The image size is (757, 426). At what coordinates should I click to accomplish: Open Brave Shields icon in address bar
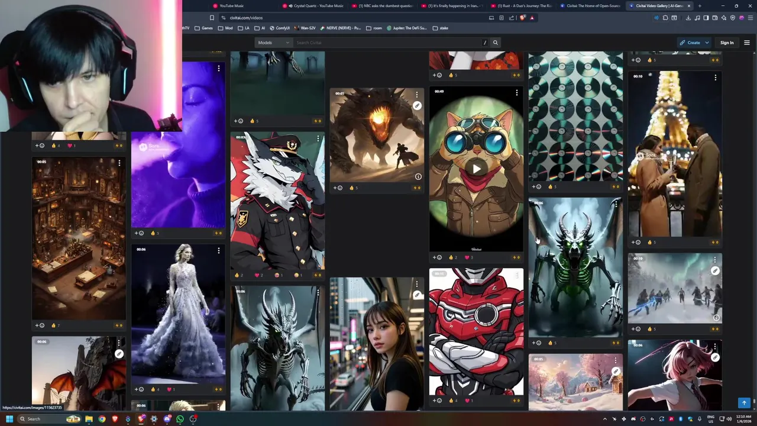pyautogui.click(x=522, y=18)
